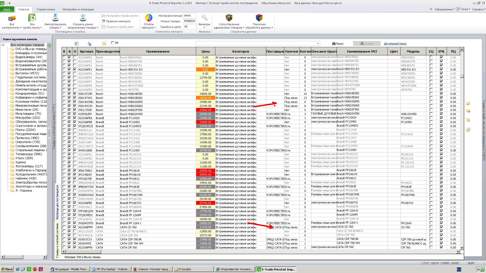Switch to the 'Справочники' ribbon tab
Image resolution: width=486 pixels, height=273 pixels.
point(46,9)
